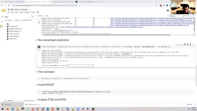
Task: Open RAM and Disk runtime dropdown
Action: coord(179,16)
